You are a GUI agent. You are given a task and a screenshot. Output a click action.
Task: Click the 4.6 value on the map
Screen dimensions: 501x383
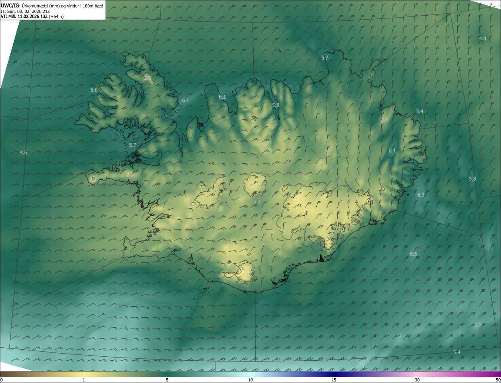tap(23, 152)
